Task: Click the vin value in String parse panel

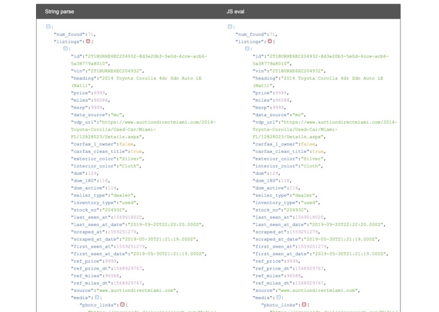Action: pyautogui.click(x=115, y=71)
